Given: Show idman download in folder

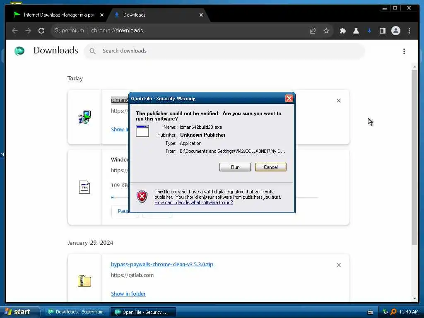Looking at the screenshot, I should pyautogui.click(x=120, y=129).
